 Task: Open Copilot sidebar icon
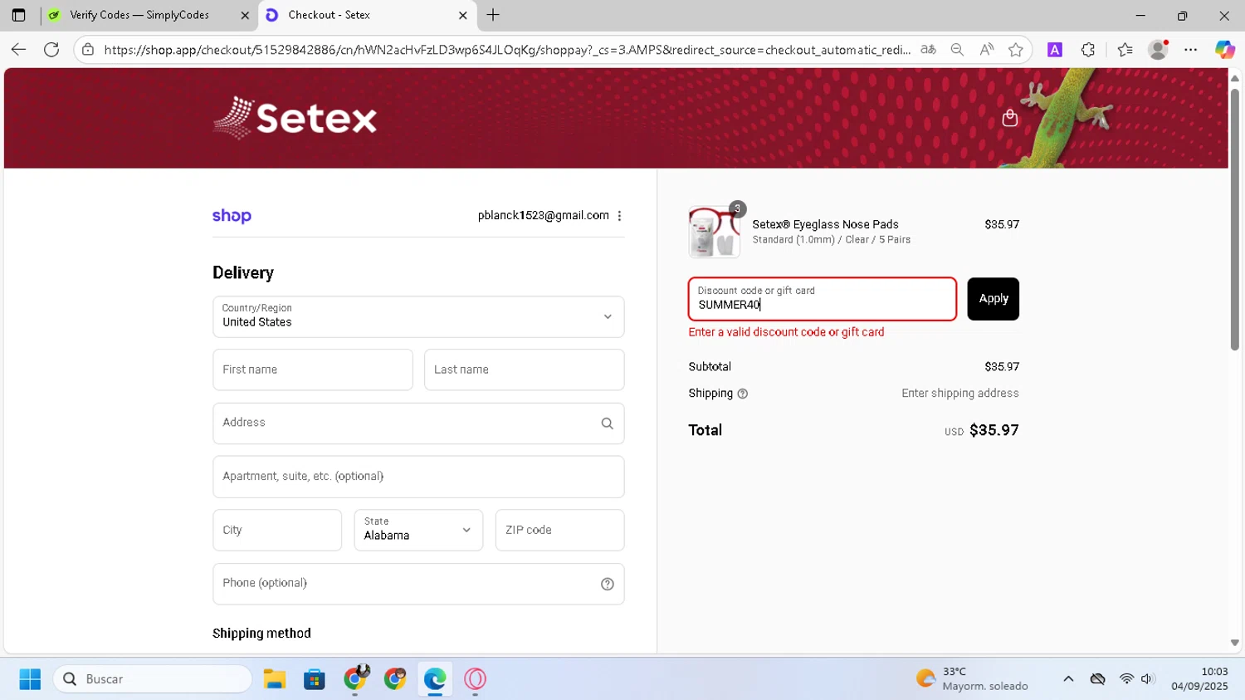(1224, 50)
